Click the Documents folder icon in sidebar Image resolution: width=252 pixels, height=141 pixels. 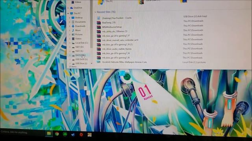pos(73,22)
